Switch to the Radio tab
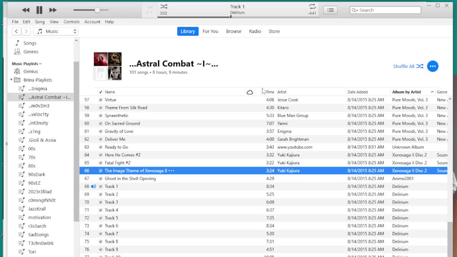 [255, 31]
